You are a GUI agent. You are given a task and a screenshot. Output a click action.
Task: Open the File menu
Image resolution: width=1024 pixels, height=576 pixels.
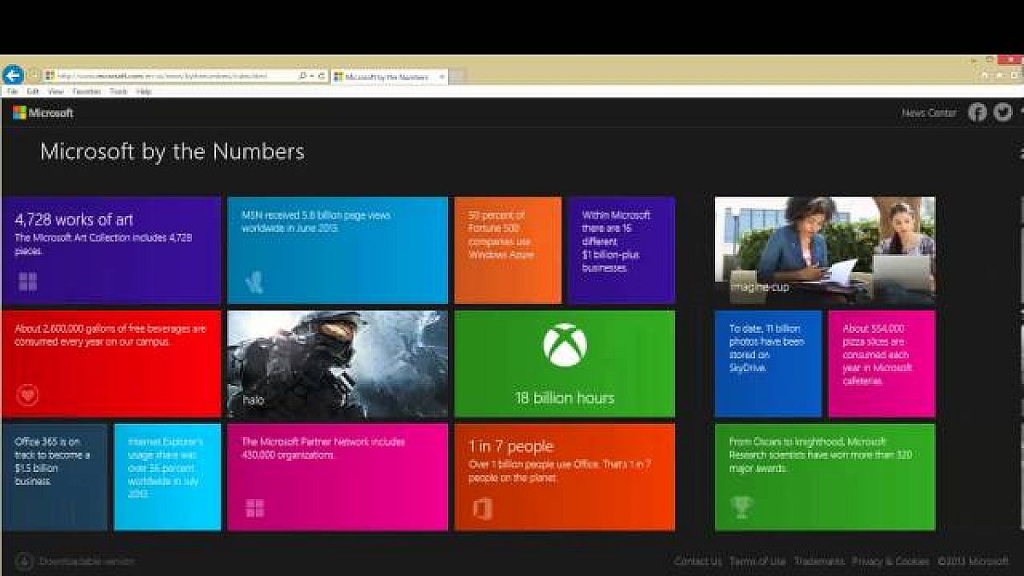(13, 91)
